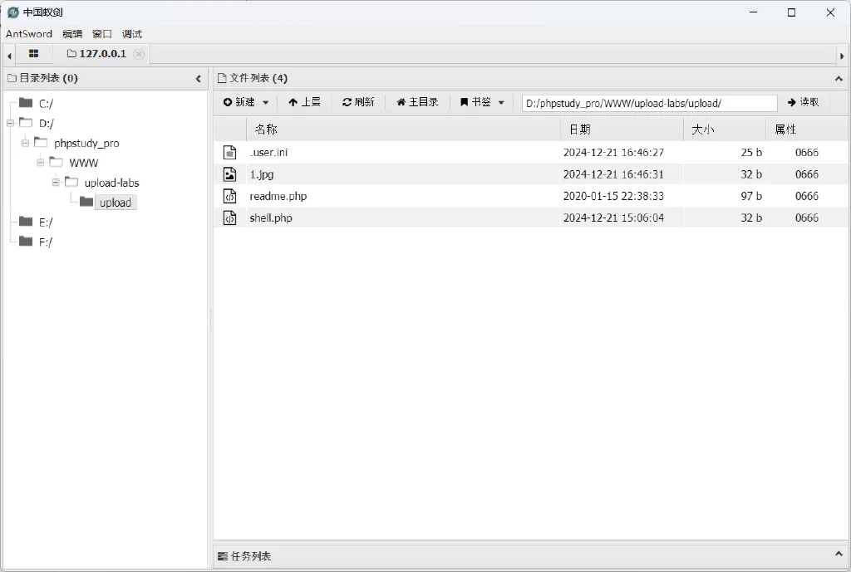The height and width of the screenshot is (572, 851).
Task: Collapse the D:/ tree node
Action: pyautogui.click(x=10, y=123)
